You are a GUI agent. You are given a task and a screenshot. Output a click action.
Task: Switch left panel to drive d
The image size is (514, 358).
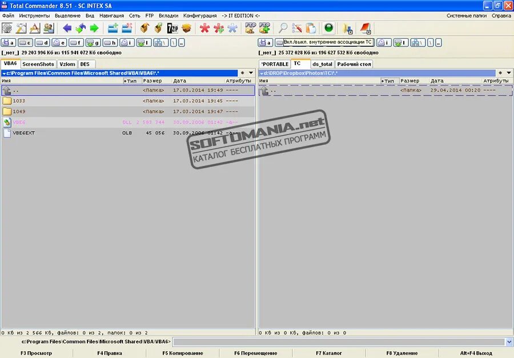42,43
